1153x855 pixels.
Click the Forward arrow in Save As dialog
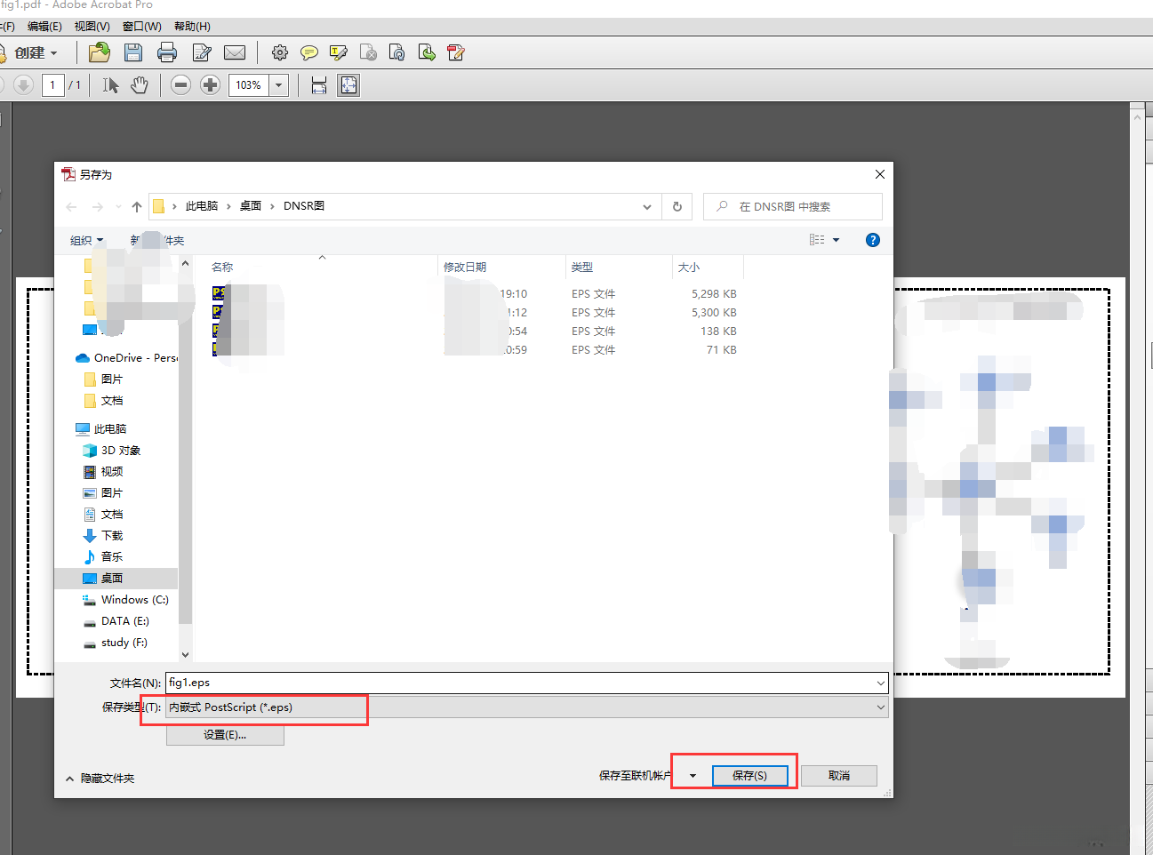point(98,207)
